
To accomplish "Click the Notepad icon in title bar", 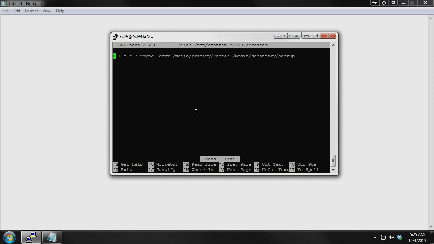I will 3,3.
